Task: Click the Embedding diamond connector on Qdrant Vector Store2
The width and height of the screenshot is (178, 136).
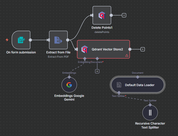Action: [x=85, y=58]
